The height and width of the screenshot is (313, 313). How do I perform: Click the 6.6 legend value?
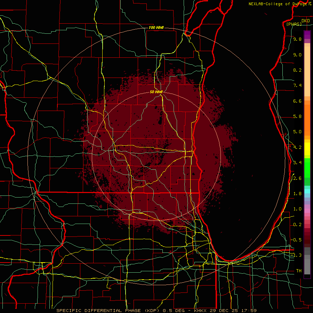point(297,101)
